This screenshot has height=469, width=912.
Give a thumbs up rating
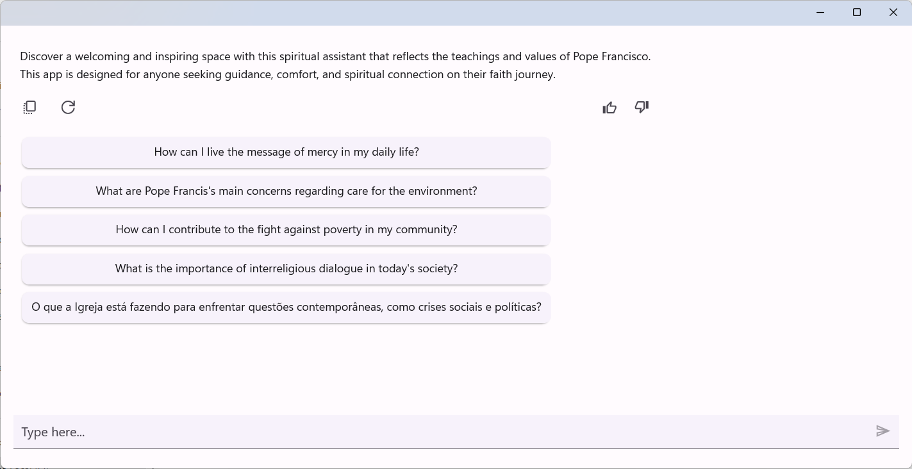pyautogui.click(x=609, y=108)
